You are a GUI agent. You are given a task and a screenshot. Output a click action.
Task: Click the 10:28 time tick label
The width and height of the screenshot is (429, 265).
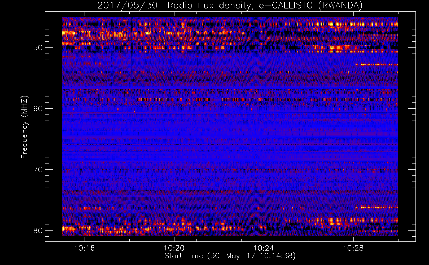coord(353,248)
